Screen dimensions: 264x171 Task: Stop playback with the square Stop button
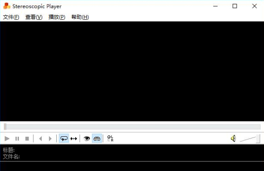click(27, 138)
